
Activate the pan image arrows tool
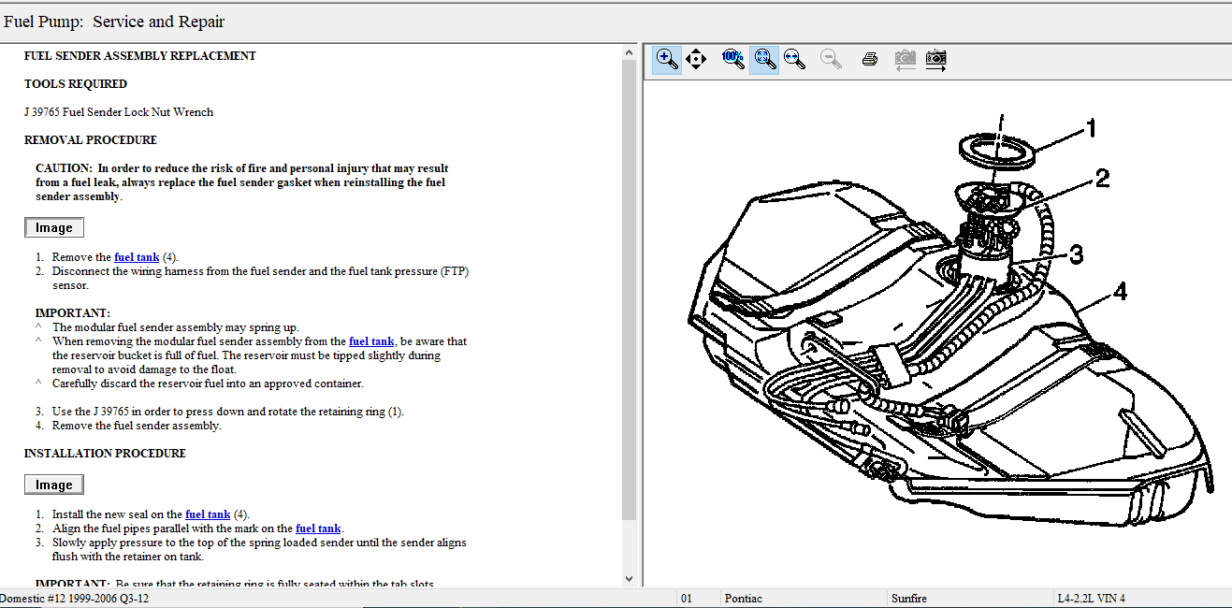696,59
